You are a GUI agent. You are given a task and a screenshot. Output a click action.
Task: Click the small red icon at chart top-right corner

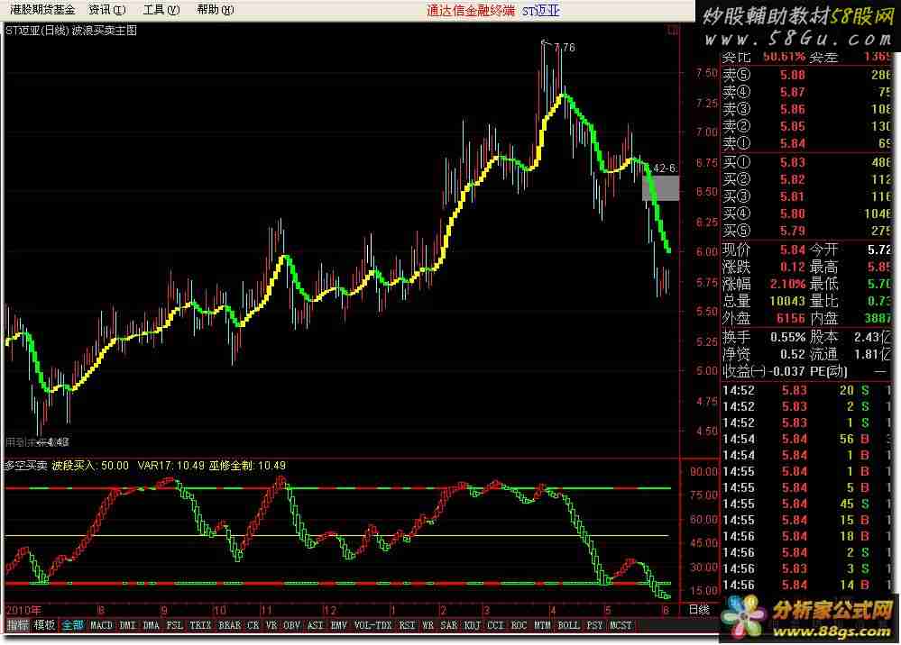coord(673,30)
